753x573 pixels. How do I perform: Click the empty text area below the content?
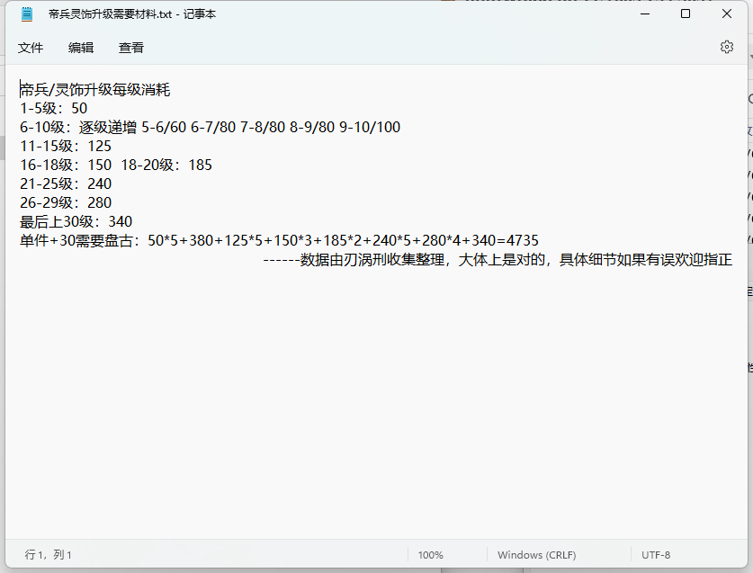point(376,404)
